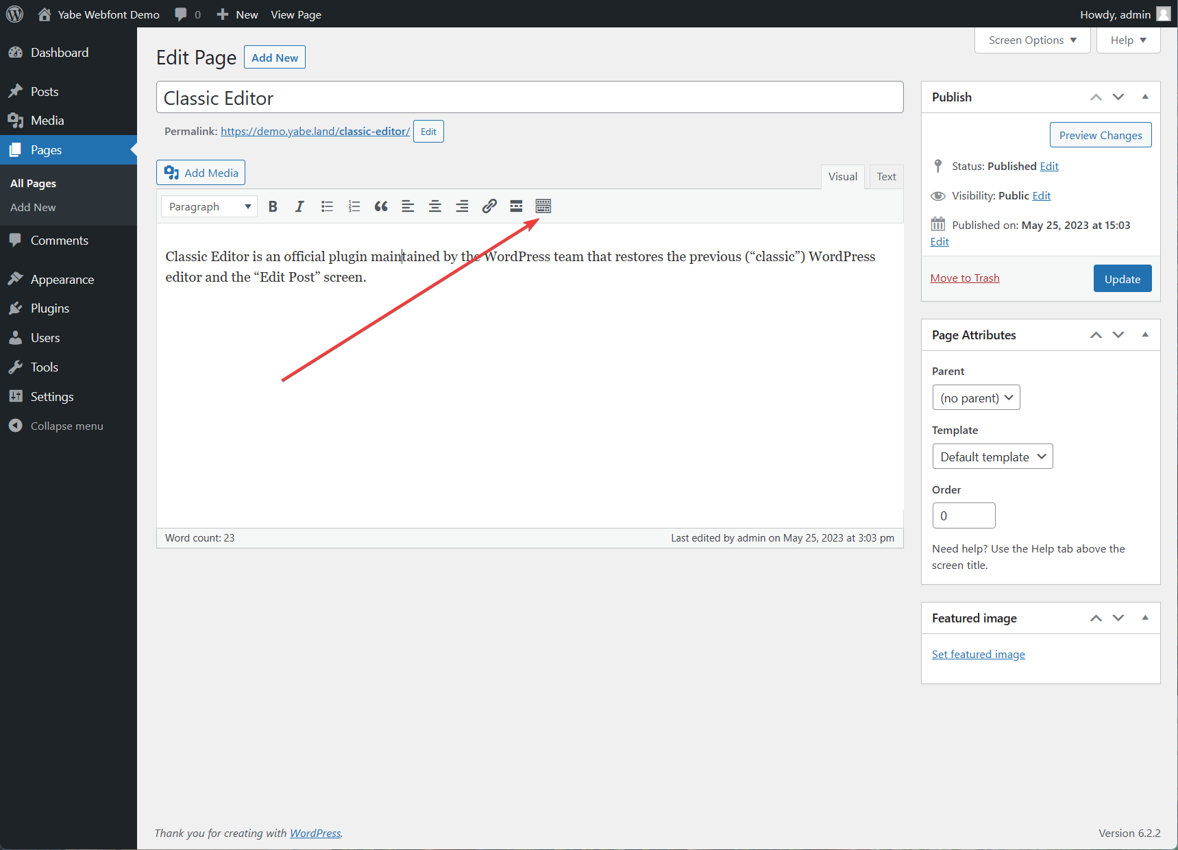
Task: Open the Parent (no parent) dropdown
Action: click(976, 398)
